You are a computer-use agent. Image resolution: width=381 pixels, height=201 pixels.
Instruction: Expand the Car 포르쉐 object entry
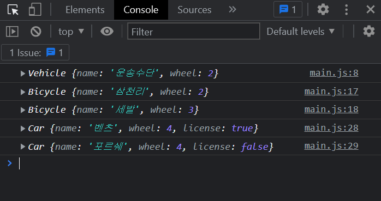[x=22, y=147]
